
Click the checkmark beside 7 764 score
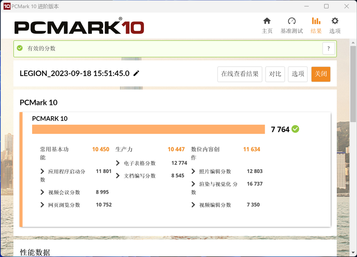[295, 129]
